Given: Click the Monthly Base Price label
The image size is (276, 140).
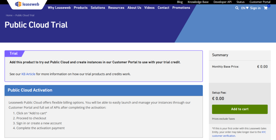Looking at the screenshot, I should click(226, 67).
